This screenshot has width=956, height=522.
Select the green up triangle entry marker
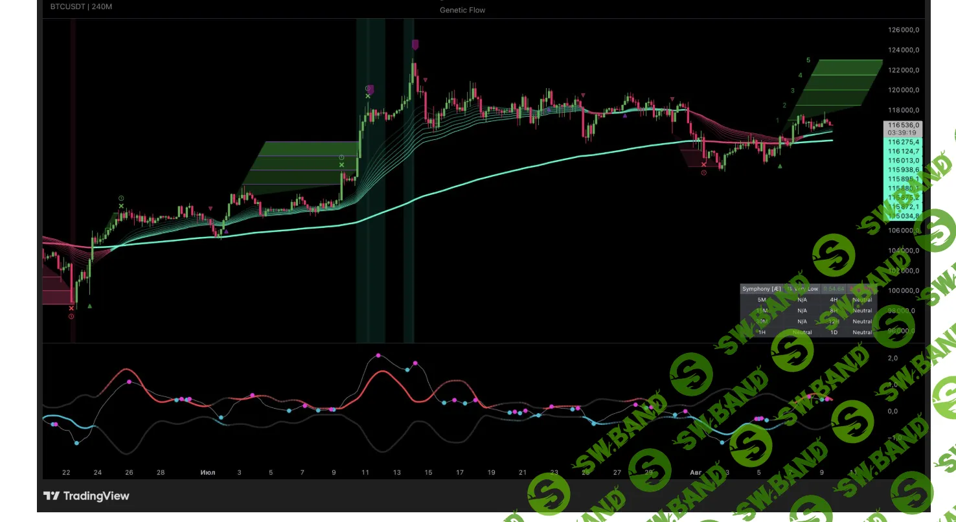click(x=89, y=306)
